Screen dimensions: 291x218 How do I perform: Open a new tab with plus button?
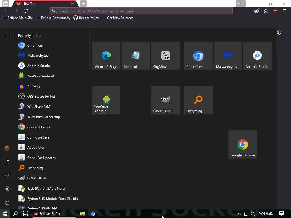(83, 3)
